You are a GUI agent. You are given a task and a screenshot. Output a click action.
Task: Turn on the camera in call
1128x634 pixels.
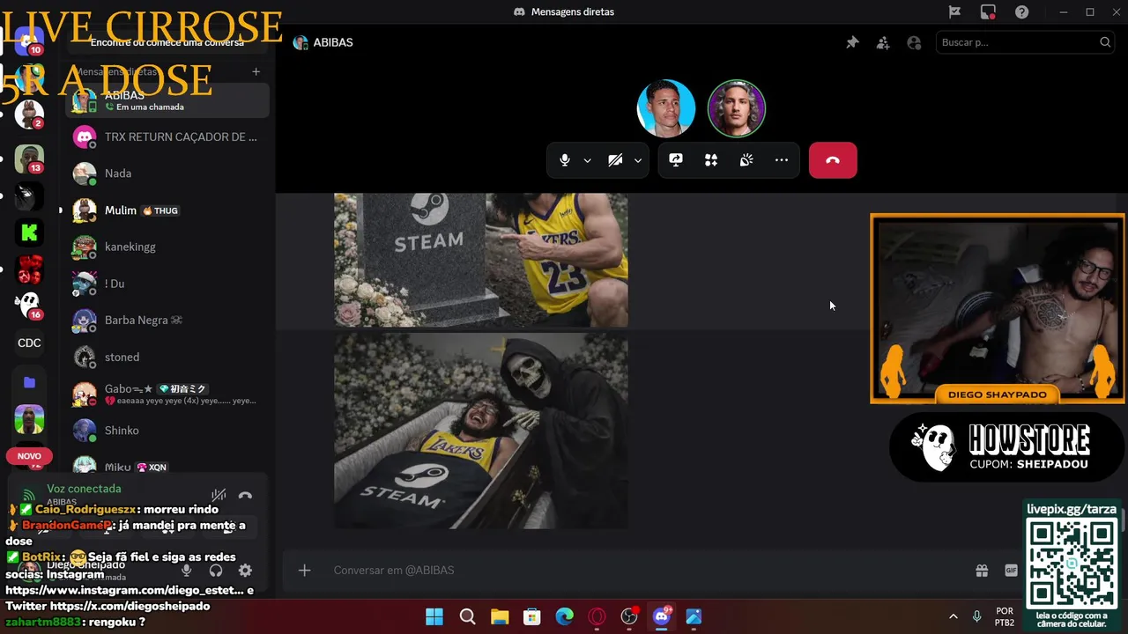615,160
